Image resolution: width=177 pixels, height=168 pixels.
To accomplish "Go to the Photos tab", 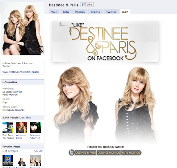I will 80,12.
